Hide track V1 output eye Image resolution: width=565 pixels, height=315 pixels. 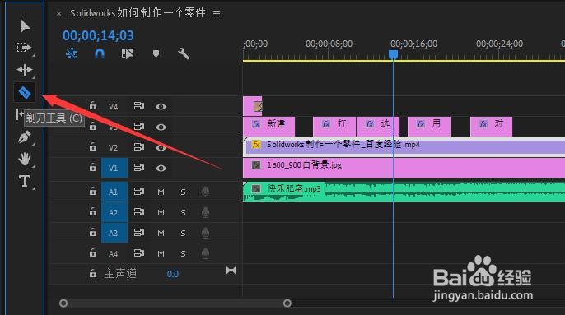click(161, 168)
